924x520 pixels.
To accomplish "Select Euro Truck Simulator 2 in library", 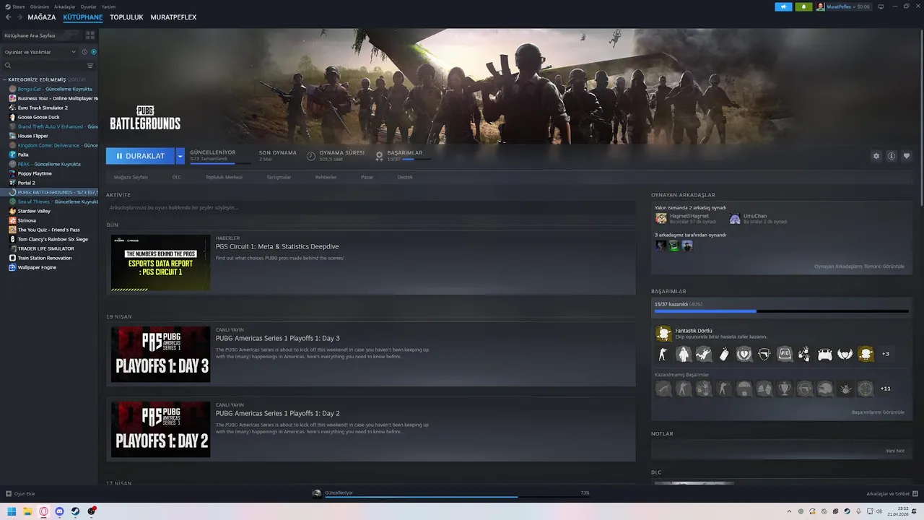I will (43, 108).
